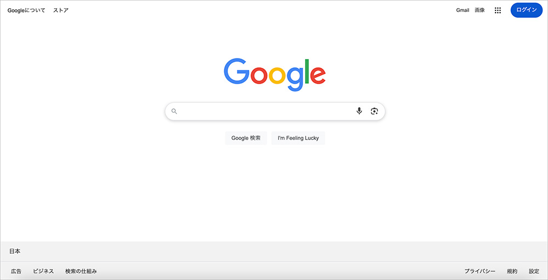The image size is (548, 280).
Task: Open the 検索の仕組み footer link
Action: pyautogui.click(x=81, y=271)
